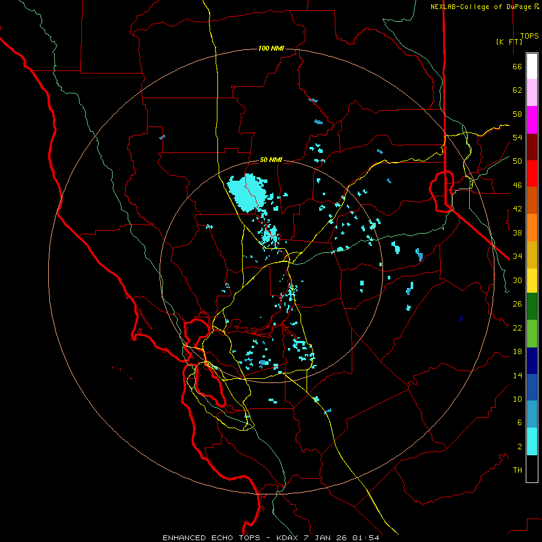Click the orange 42 K FT swatch
542x542 pixels.
click(532, 228)
